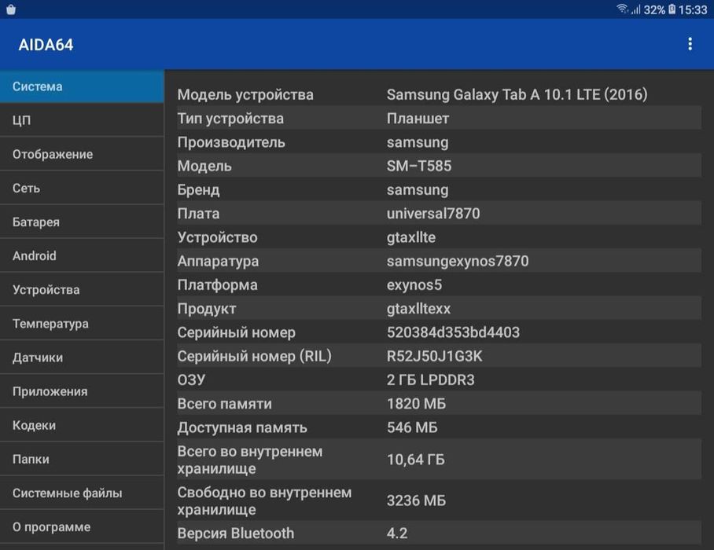The width and height of the screenshot is (714, 550).
Task: Open the three-dot overflow menu
Action: pyautogui.click(x=690, y=44)
